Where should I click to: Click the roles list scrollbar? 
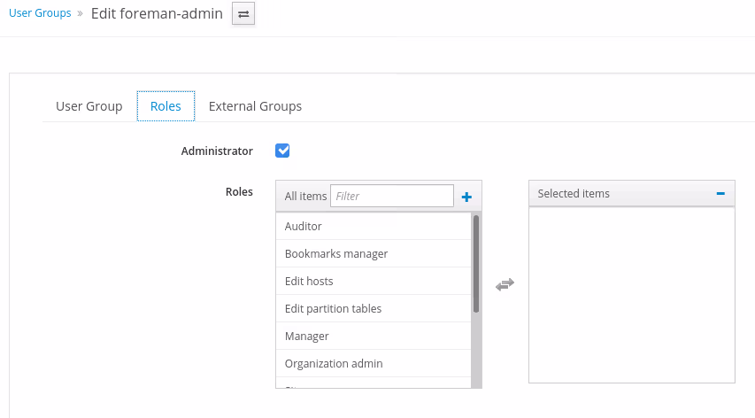point(476,264)
